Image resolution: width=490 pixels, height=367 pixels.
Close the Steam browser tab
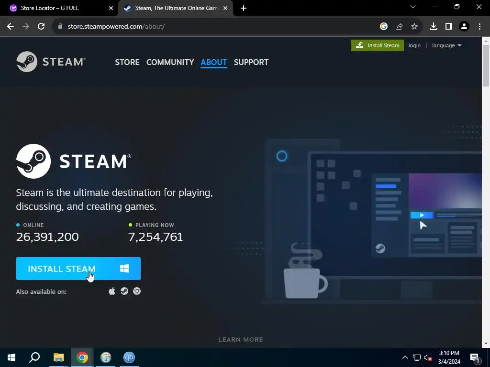225,8
